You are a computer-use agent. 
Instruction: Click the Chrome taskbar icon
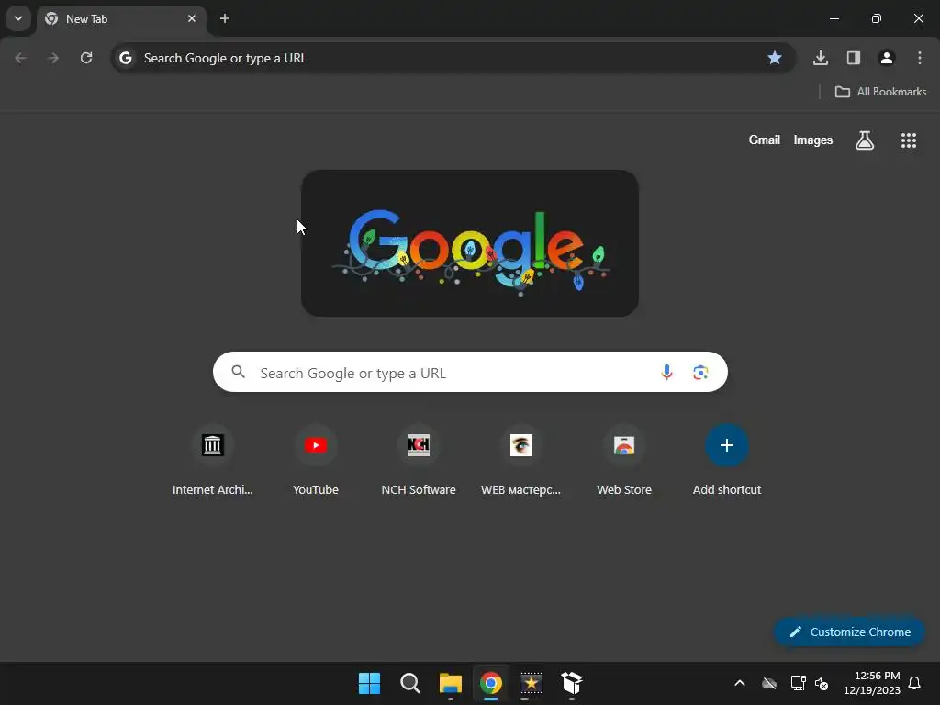coord(491,683)
